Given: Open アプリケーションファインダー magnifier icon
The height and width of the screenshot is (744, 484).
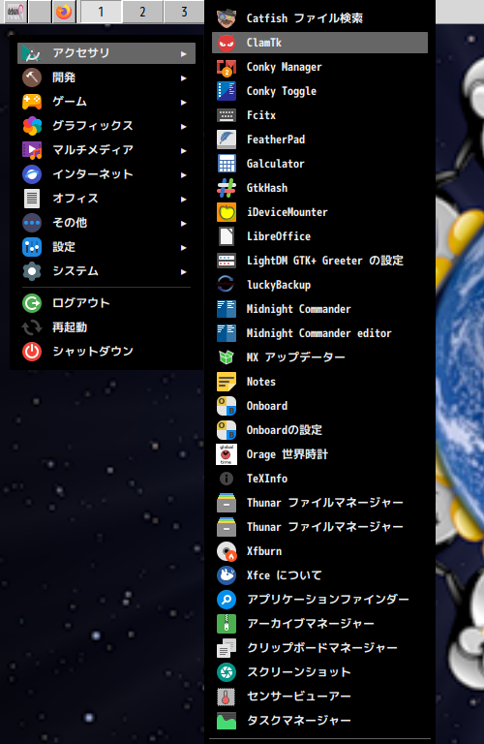Looking at the screenshot, I should (227, 600).
